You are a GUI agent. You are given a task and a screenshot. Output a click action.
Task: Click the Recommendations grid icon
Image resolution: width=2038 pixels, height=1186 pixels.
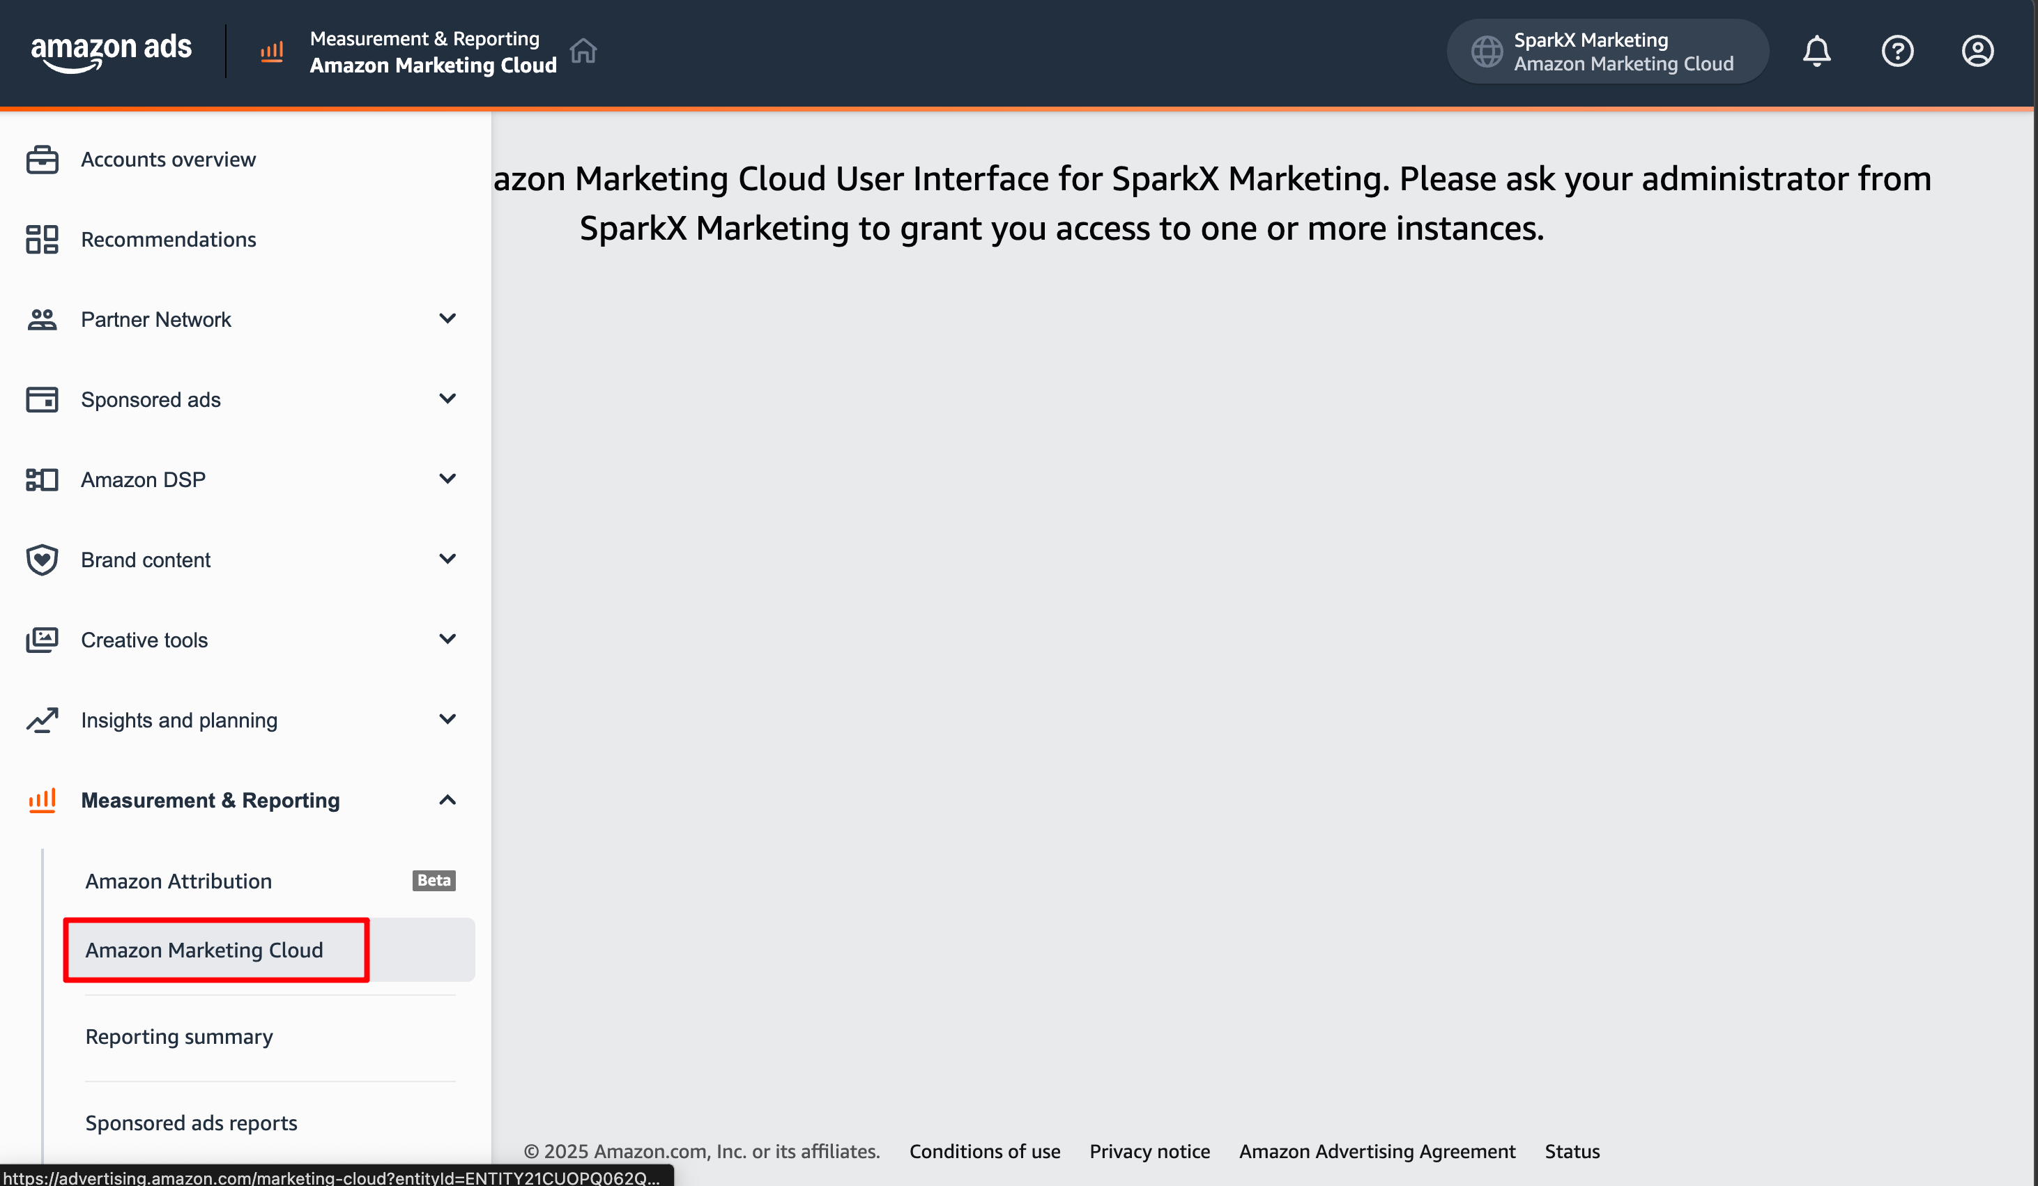(42, 239)
